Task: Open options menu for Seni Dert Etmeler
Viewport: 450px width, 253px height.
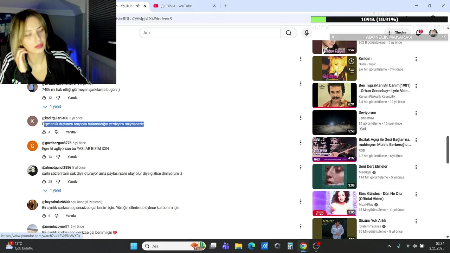Action: [416, 167]
